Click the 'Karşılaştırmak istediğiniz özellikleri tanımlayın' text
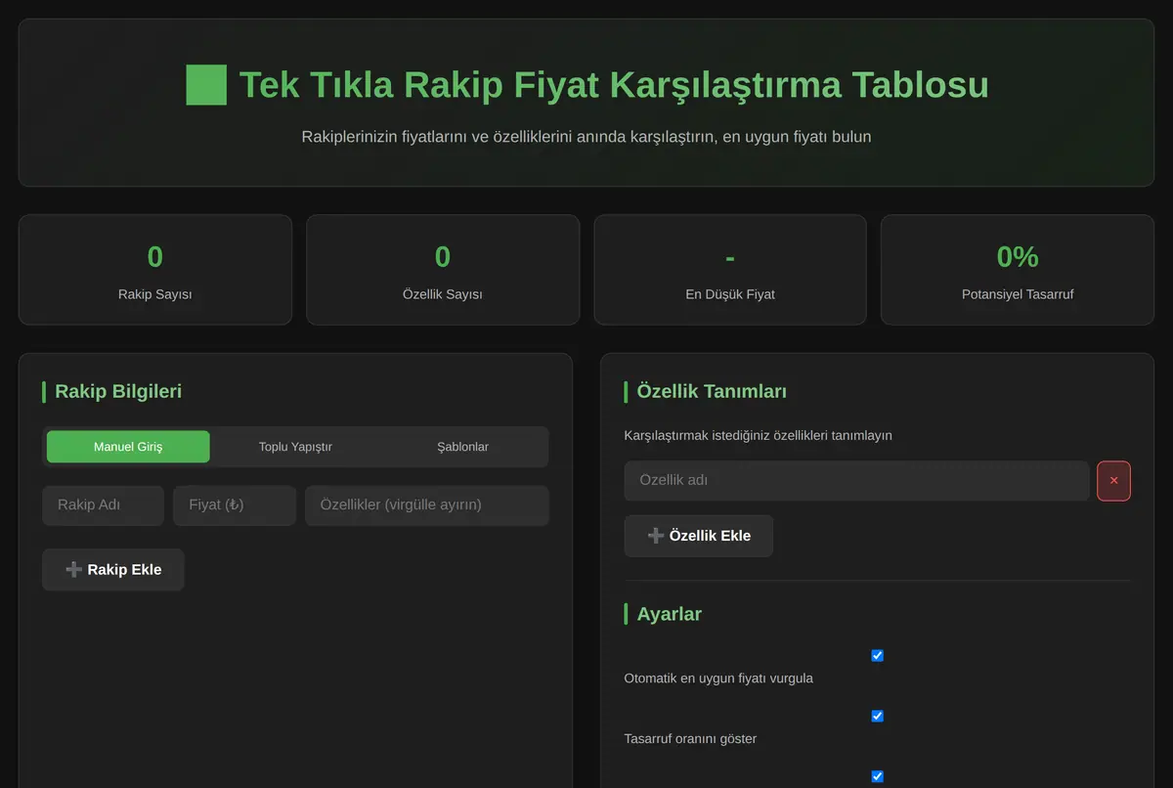 point(758,435)
